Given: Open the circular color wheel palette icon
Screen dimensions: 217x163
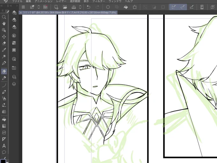Looking at the screenshot, I should 14,35.
